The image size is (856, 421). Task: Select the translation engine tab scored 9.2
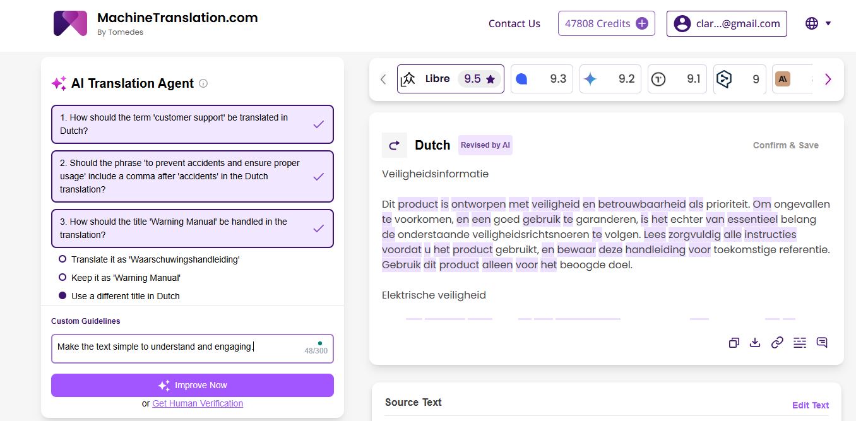(x=610, y=79)
